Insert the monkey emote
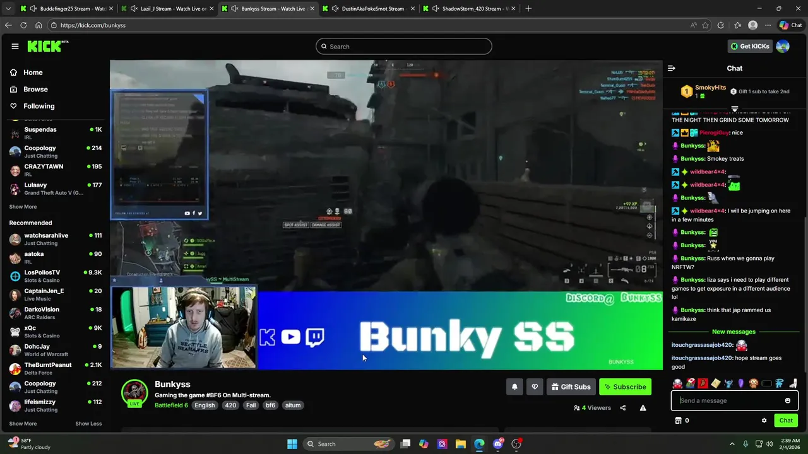 click(754, 383)
